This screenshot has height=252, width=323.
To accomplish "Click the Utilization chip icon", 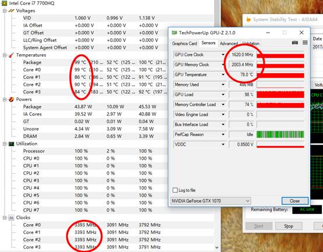I will coord(11,143).
